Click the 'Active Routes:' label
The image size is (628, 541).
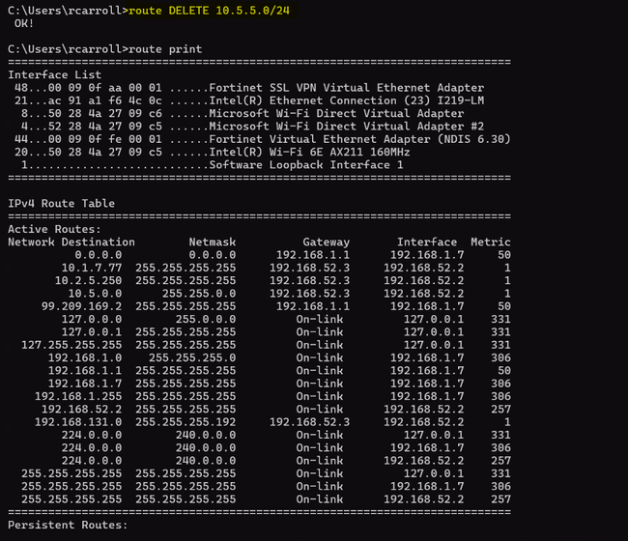(x=54, y=229)
